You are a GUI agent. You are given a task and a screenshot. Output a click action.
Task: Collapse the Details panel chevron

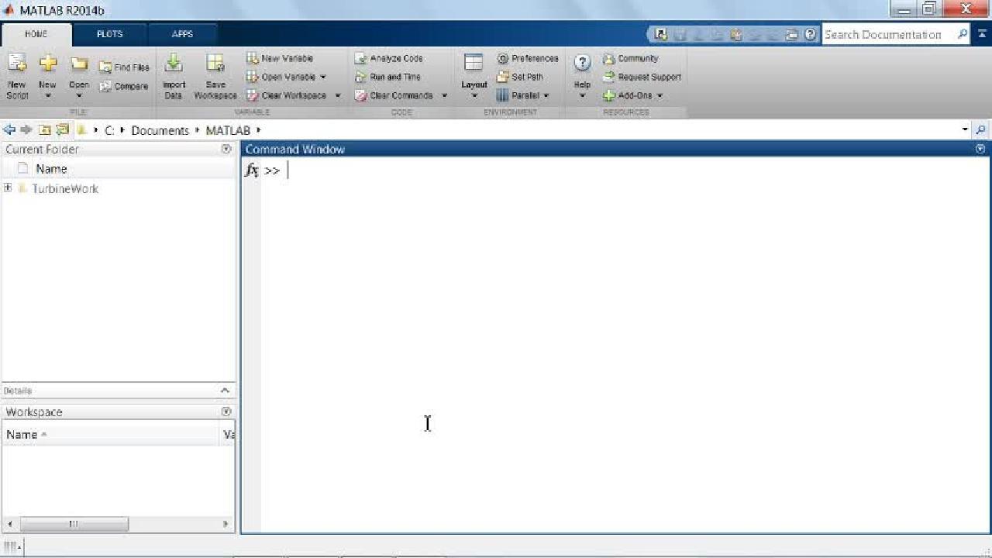(225, 391)
